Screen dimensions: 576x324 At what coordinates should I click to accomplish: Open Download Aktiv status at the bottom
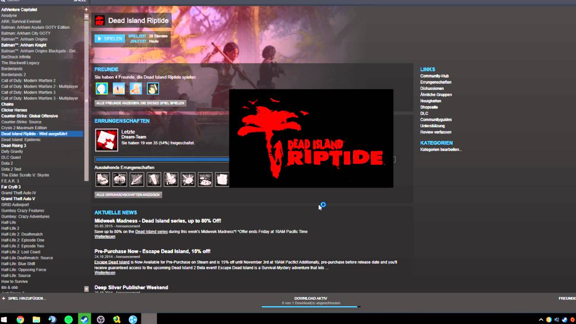[310, 298]
